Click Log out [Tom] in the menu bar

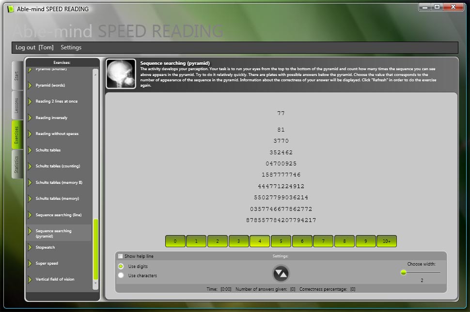pos(34,47)
